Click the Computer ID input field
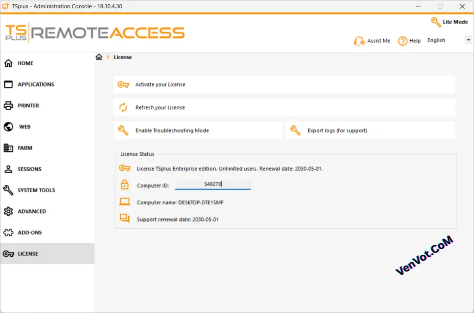 (213, 184)
